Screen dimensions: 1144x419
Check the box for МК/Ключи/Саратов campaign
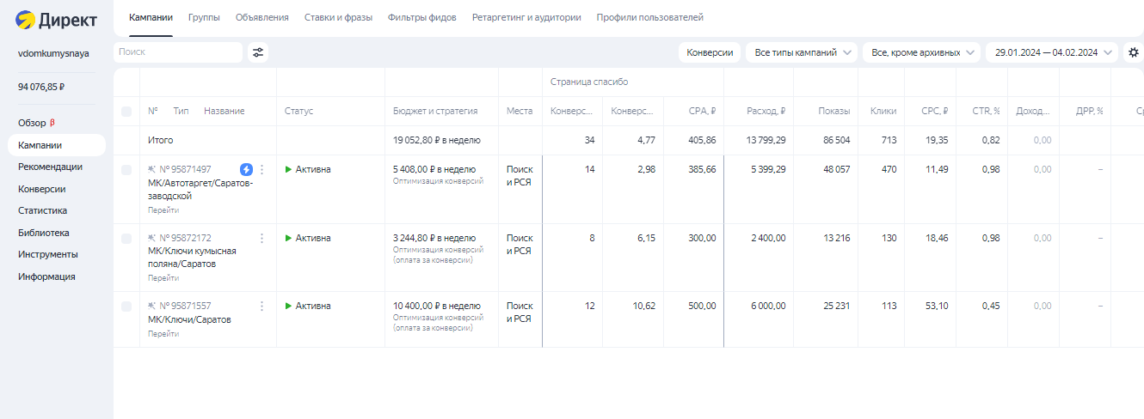126,307
